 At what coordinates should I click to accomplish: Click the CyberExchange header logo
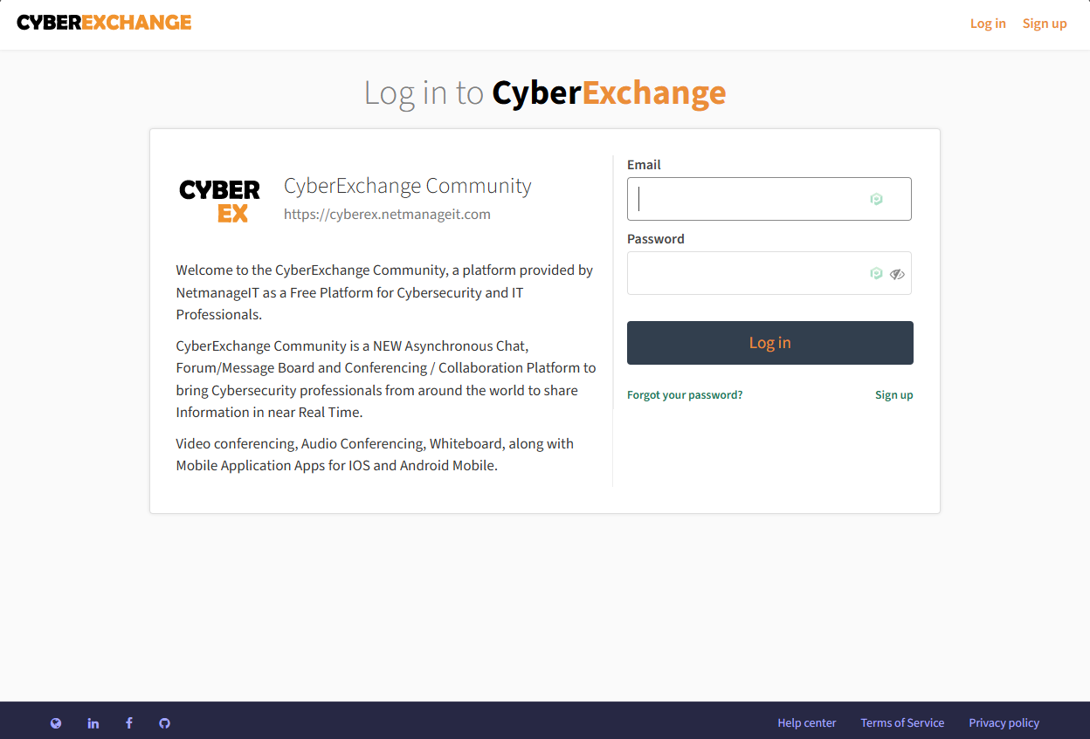pyautogui.click(x=104, y=23)
